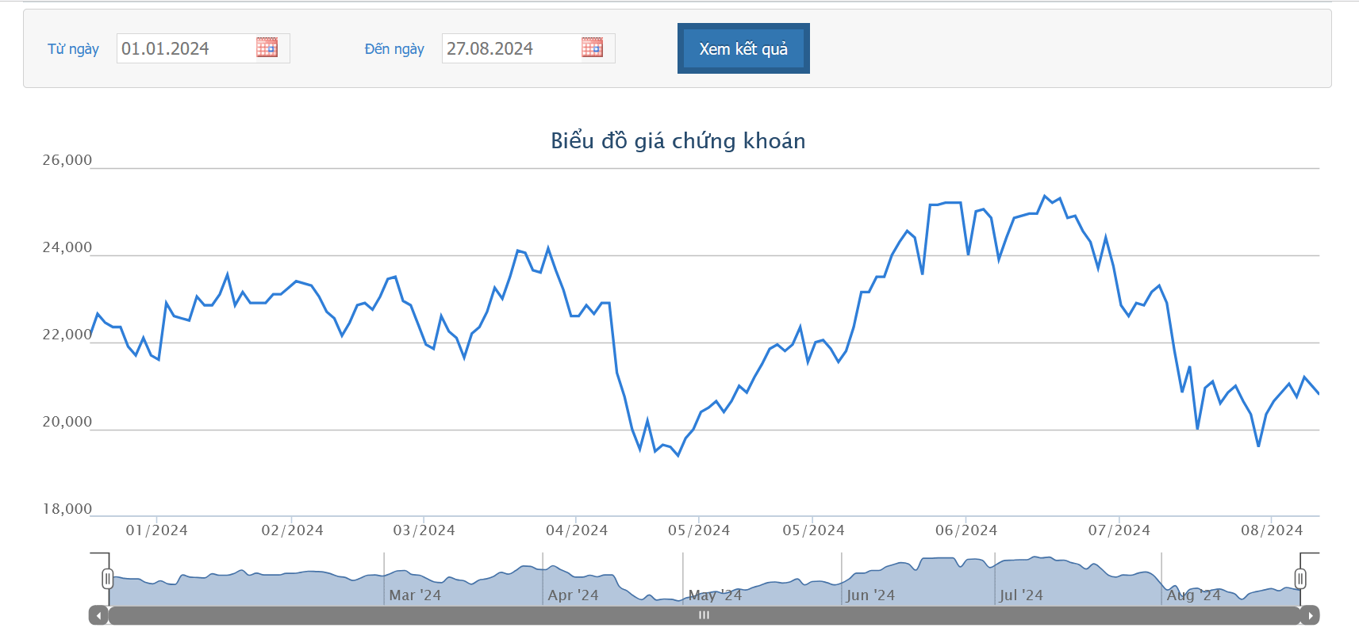Screen dimensions: 1359x643
Task: Click the Từ ngày label
Action: point(73,49)
